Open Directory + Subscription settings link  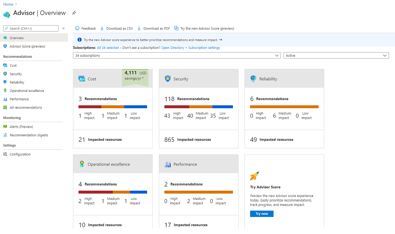pyautogui.click(x=191, y=48)
